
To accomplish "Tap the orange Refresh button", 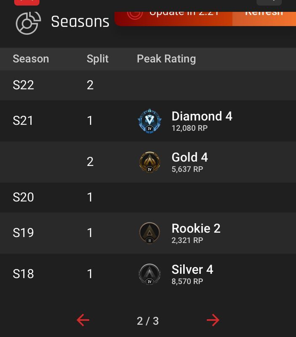I will click(264, 19).
